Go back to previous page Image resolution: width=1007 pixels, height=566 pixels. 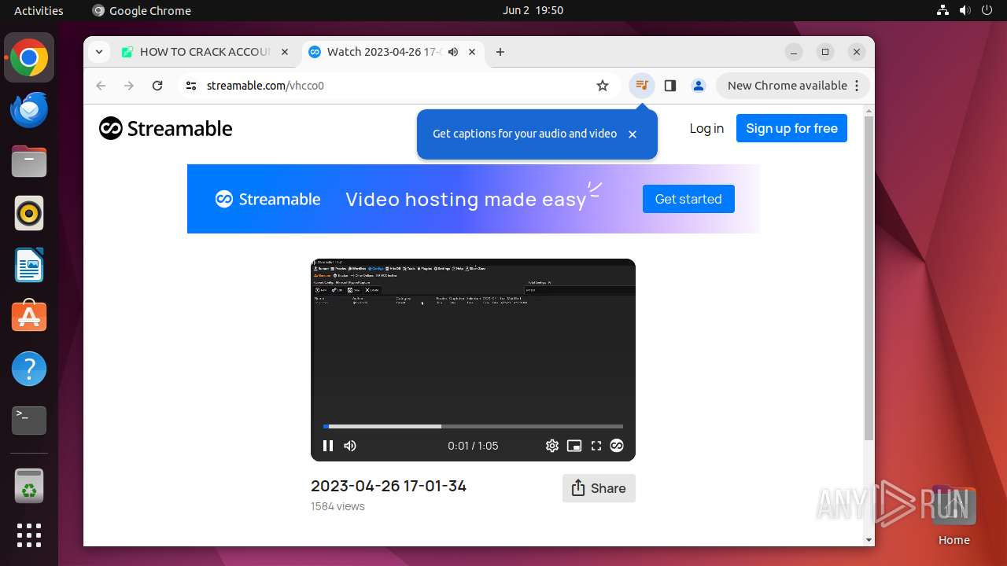(101, 86)
